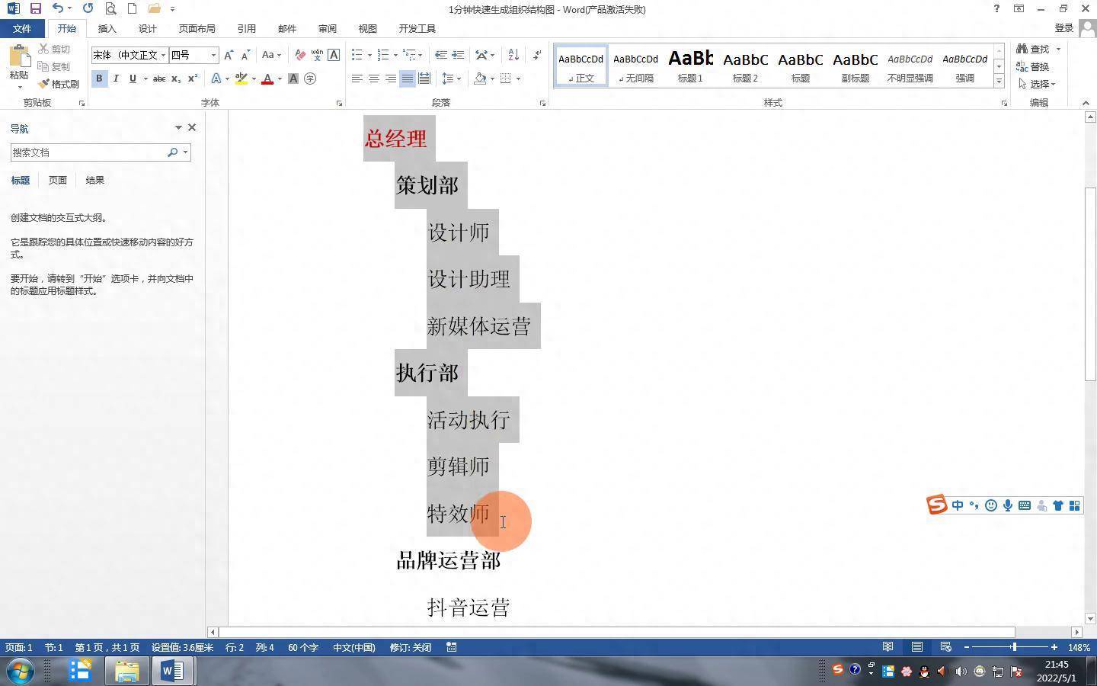The height and width of the screenshot is (686, 1097).
Task: Open the font size dropdown
Action: point(213,55)
